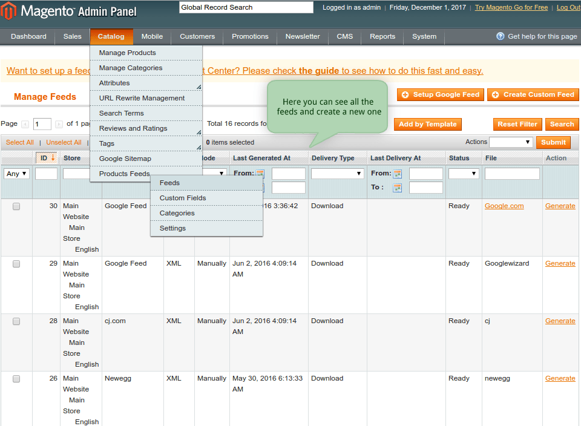
Task: Choose Categories in Products Feeds submenu
Action: pos(206,214)
